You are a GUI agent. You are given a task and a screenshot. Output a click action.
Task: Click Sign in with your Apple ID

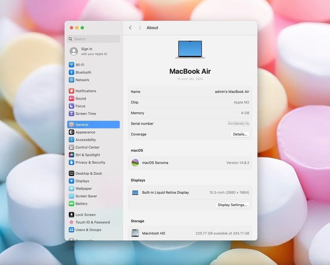click(94, 51)
